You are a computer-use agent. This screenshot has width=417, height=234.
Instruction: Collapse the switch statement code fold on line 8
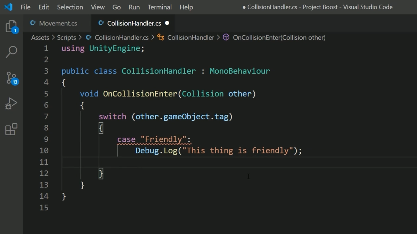pyautogui.click(x=56, y=128)
